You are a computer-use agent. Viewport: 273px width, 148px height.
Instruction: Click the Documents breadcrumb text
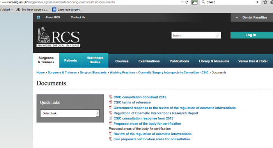(x=219, y=73)
